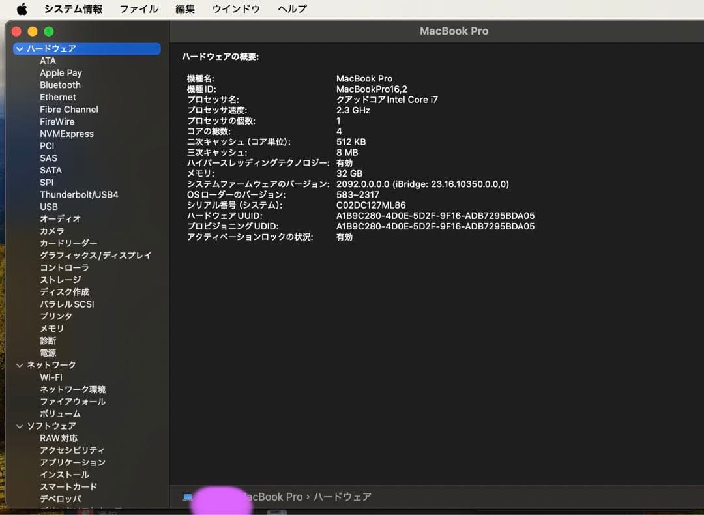The image size is (704, 515).
Task: Select RAW対応 in the sidebar
Action: 59,438
